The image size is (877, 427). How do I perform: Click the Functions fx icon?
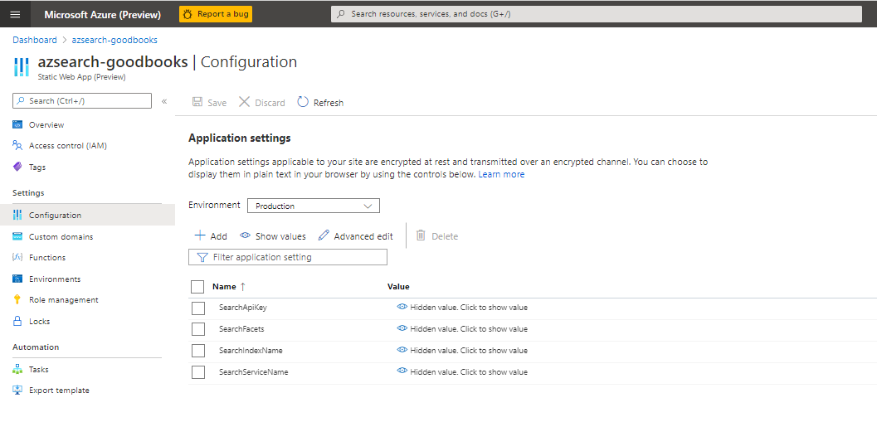(x=17, y=258)
